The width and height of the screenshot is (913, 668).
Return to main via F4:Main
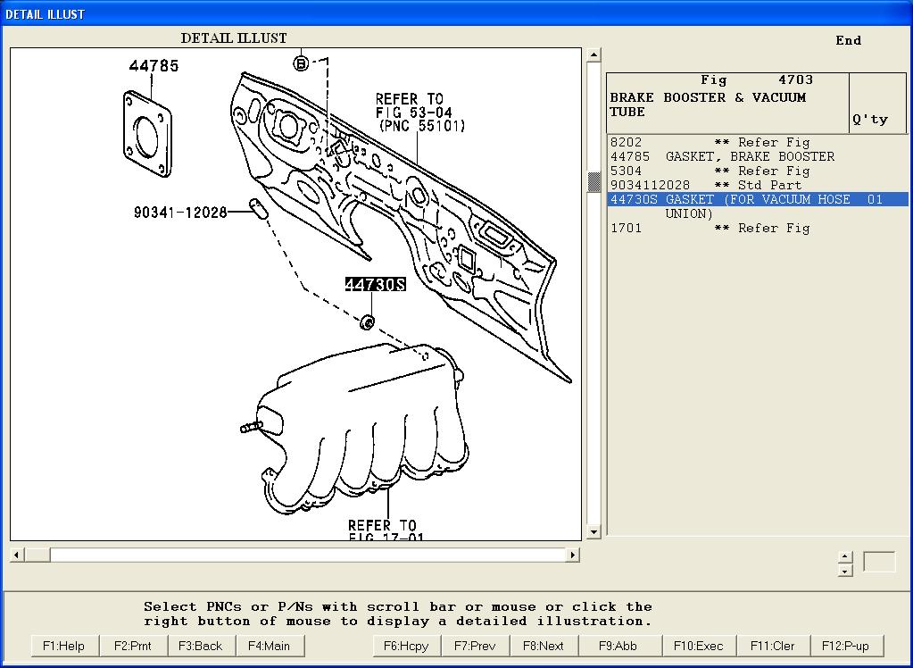pos(270,646)
